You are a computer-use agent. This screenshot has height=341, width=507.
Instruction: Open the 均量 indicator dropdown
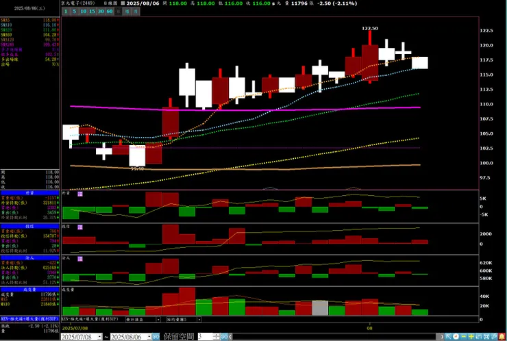click(199, 319)
